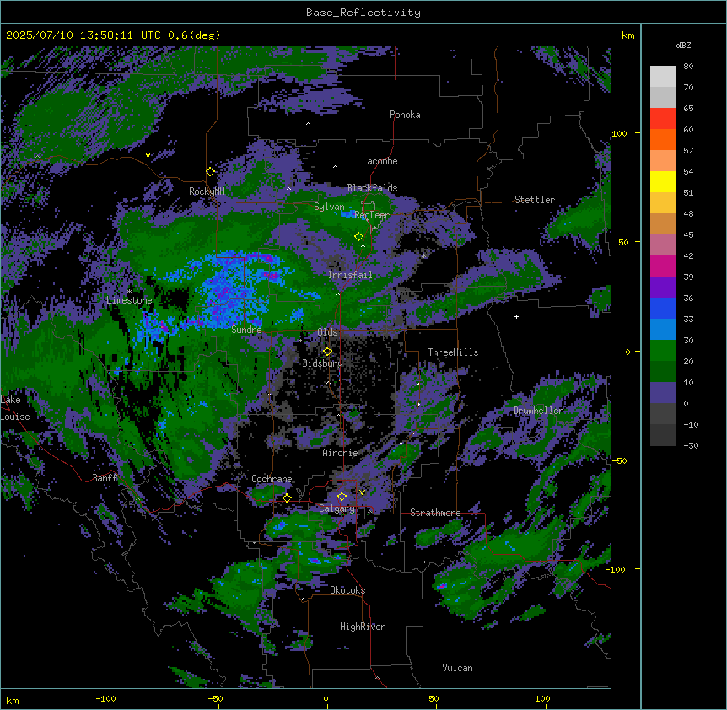Viewport: 727px width, 710px height.
Task: Click the magenta 42 dBZ legend swatch
Action: 663,266
